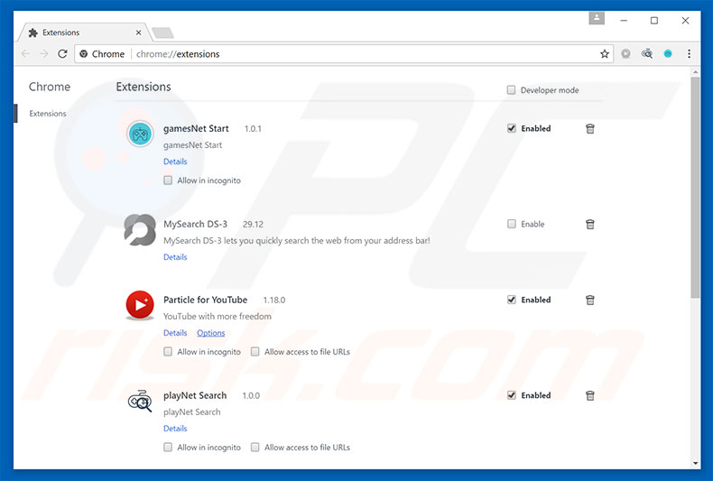Reload the extensions page

click(62, 54)
